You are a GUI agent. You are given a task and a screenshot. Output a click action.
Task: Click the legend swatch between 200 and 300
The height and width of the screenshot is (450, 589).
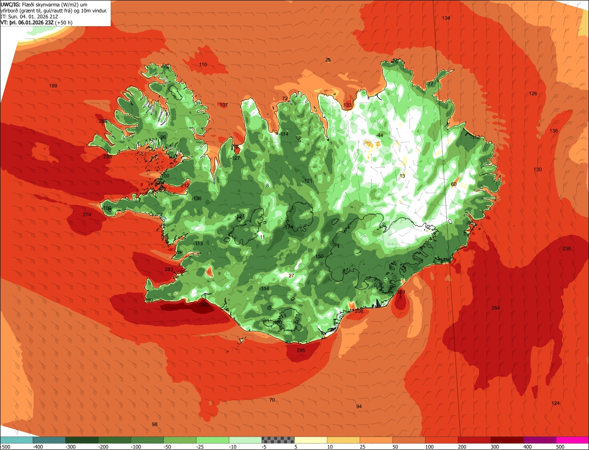click(x=474, y=440)
